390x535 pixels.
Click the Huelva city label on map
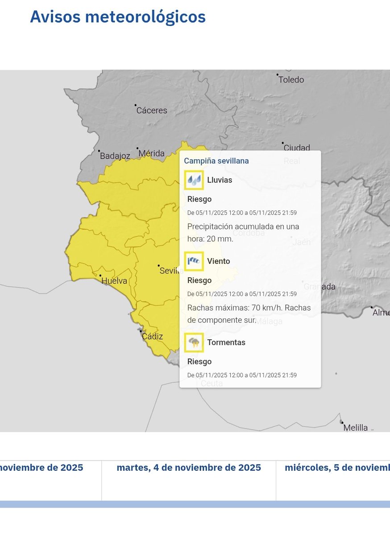tap(114, 281)
